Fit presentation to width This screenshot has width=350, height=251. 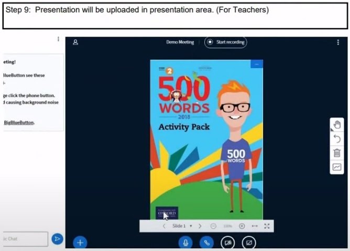[255, 226]
